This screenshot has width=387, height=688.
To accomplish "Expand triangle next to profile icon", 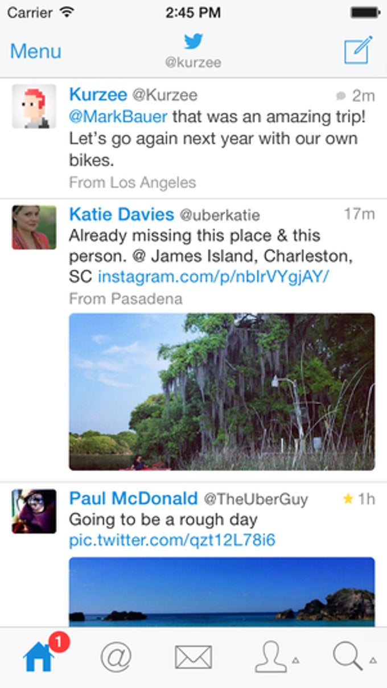I will tap(295, 661).
